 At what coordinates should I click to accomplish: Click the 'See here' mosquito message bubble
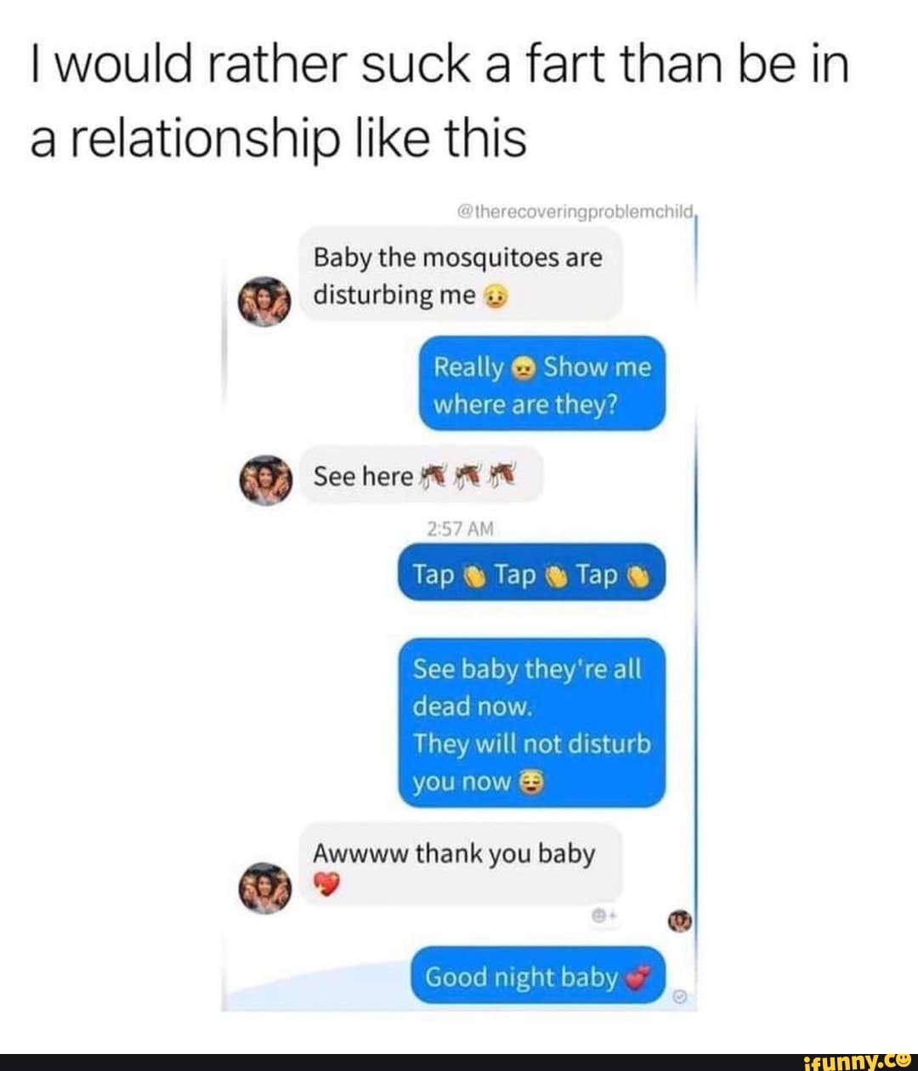(422, 474)
